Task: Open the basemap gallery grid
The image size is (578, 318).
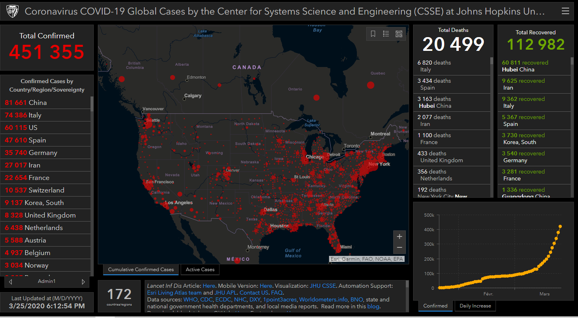Action: tap(399, 34)
